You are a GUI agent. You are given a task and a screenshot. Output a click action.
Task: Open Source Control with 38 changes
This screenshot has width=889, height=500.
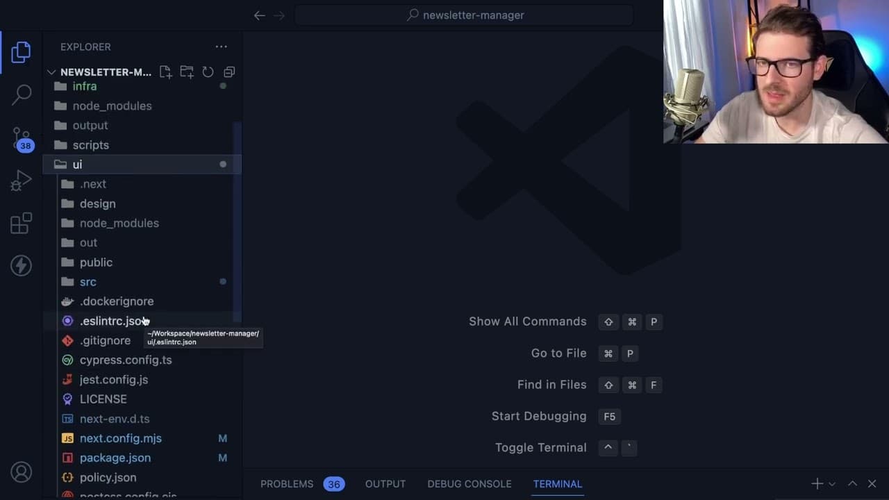coord(22,139)
